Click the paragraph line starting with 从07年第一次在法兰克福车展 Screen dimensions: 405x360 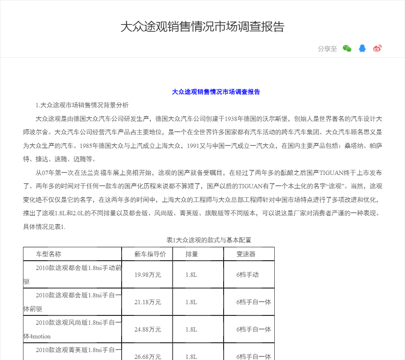coord(209,173)
